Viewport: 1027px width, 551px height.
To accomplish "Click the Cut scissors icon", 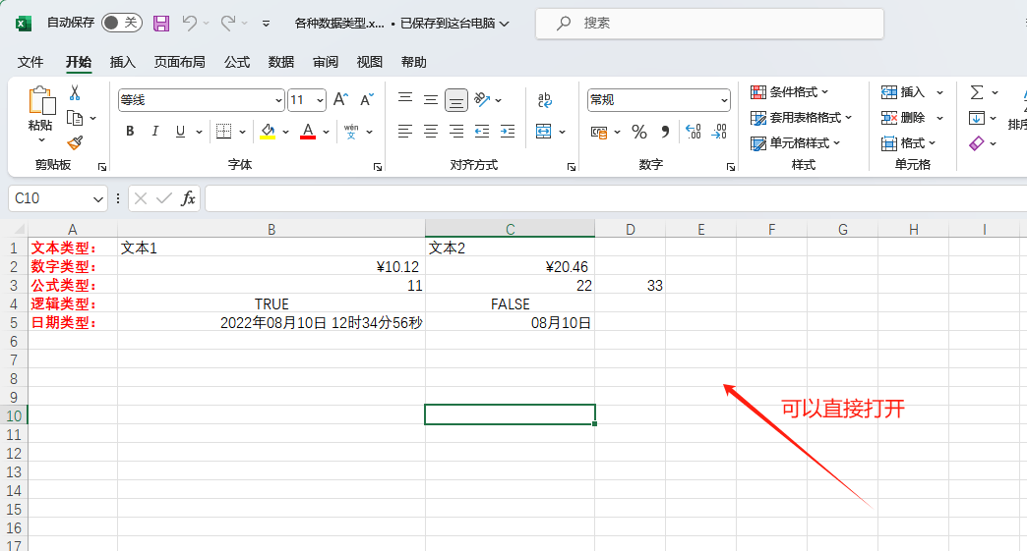I will coord(75,92).
